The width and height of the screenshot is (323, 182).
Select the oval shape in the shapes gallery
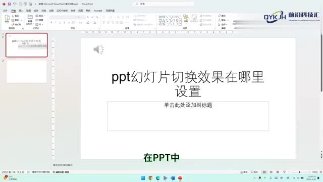pos(177,17)
